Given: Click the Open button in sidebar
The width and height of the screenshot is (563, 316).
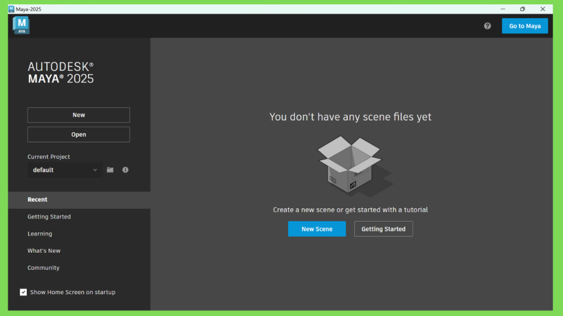Looking at the screenshot, I should tap(79, 134).
